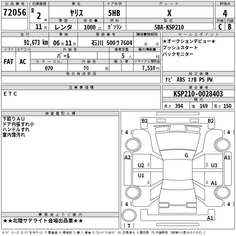Click the registration month 11 月
Image resolution: width=236 pixels, height=236 pixels.
pyautogui.click(x=41, y=27)
